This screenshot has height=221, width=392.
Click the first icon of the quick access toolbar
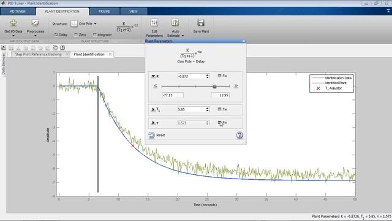tap(4, 48)
